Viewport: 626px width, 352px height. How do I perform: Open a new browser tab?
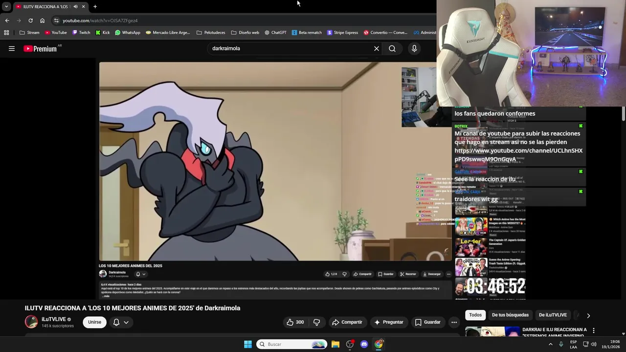click(x=95, y=7)
